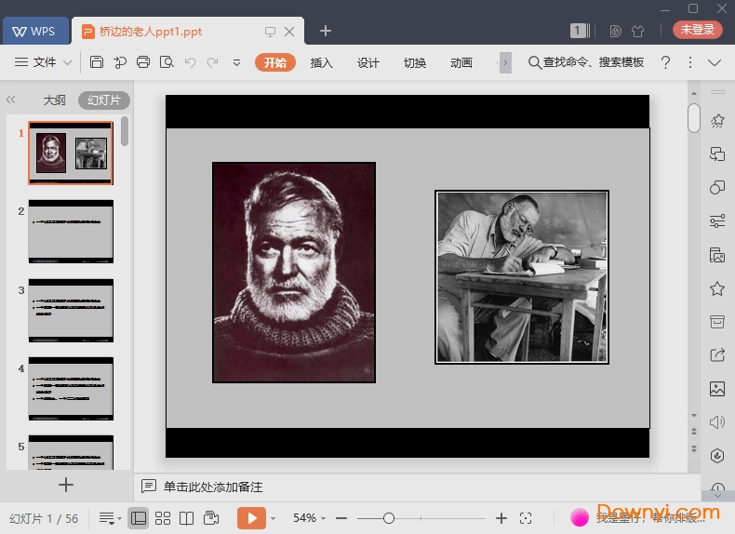The image size is (735, 534).
Task: Click the 未登录 login button
Action: (697, 30)
